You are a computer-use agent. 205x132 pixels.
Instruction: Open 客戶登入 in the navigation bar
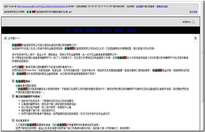107,30
